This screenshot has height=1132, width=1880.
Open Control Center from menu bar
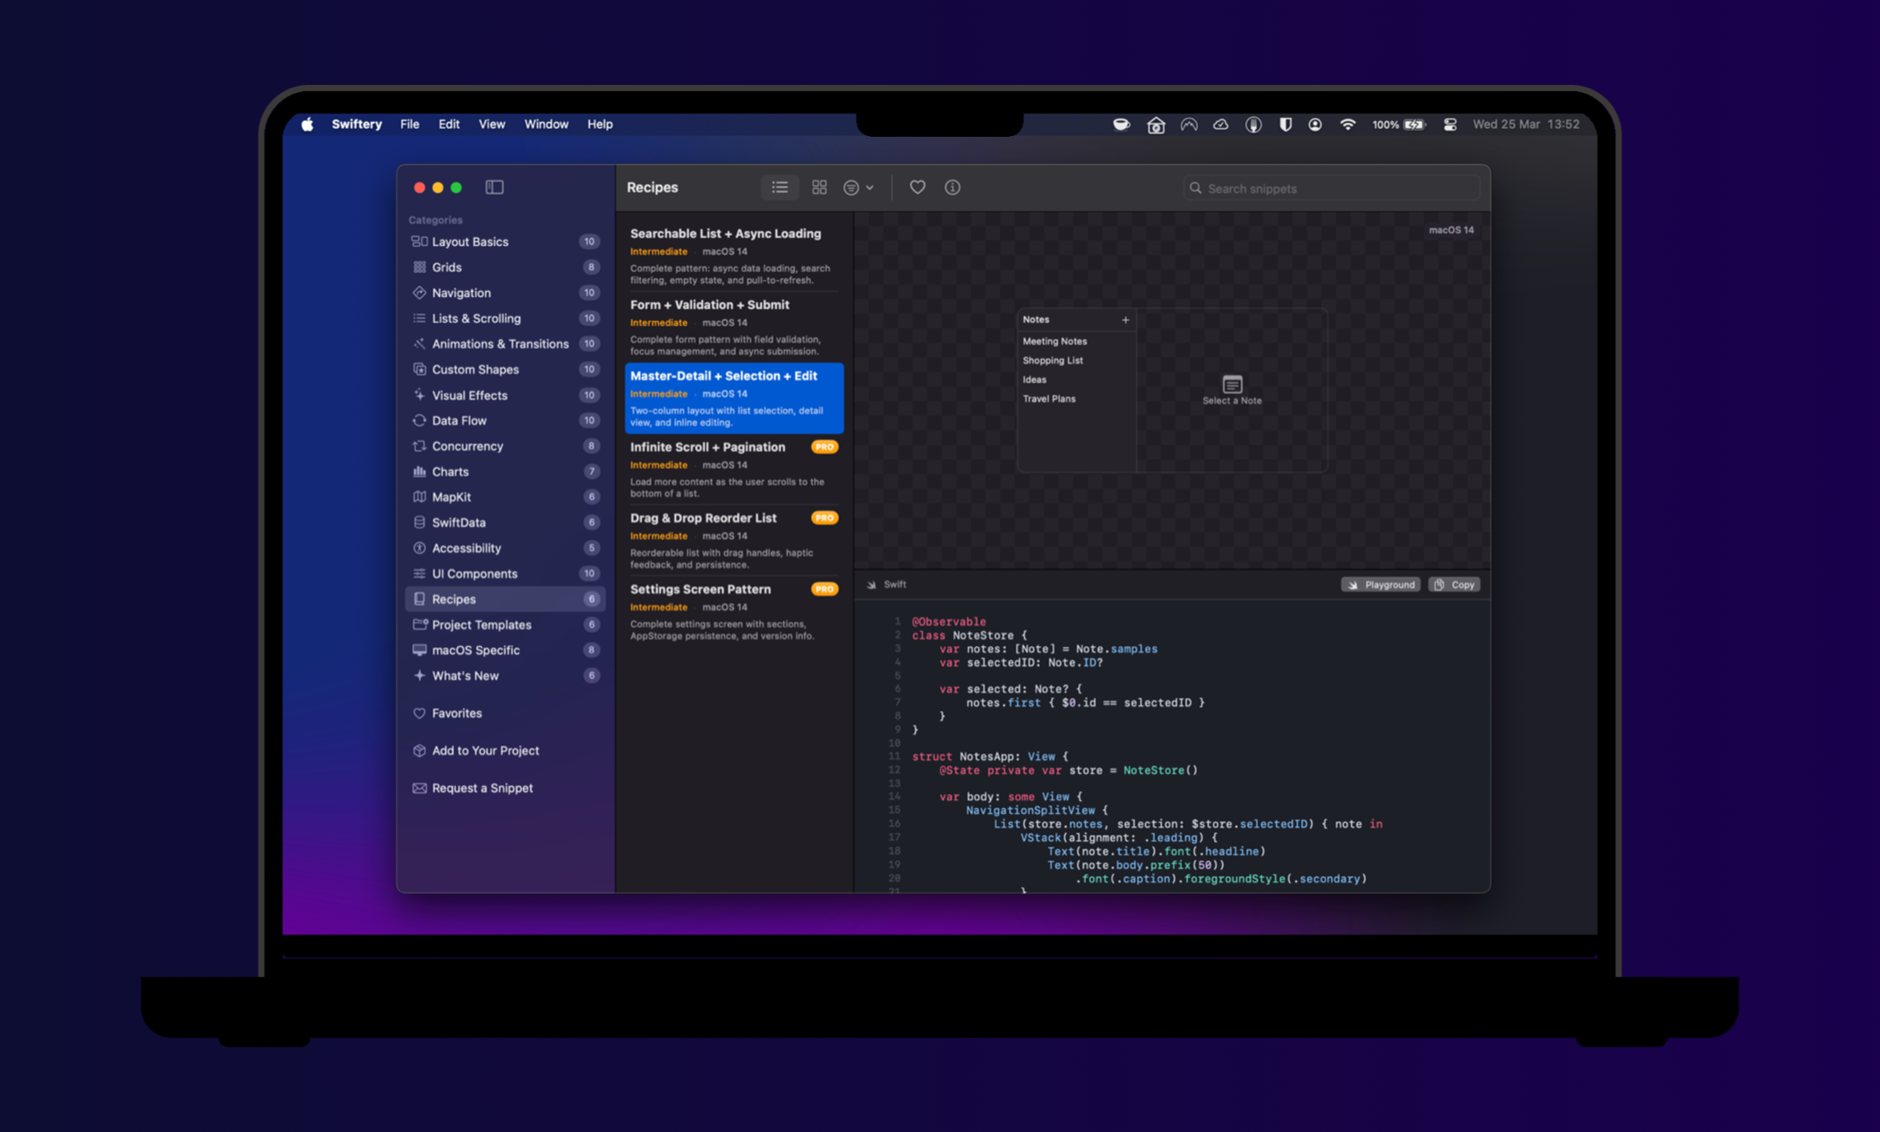pos(1450,124)
